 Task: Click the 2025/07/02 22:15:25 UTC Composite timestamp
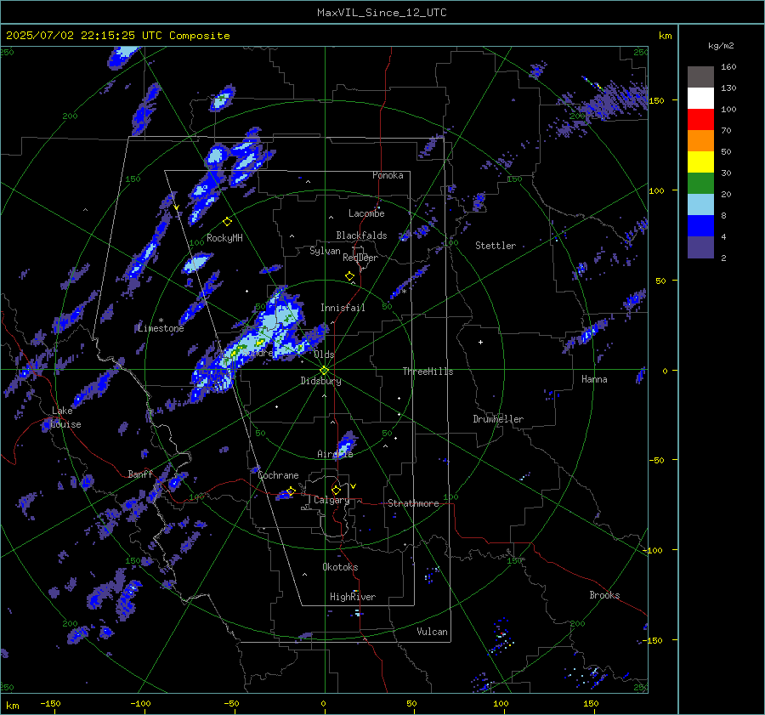[x=117, y=36]
